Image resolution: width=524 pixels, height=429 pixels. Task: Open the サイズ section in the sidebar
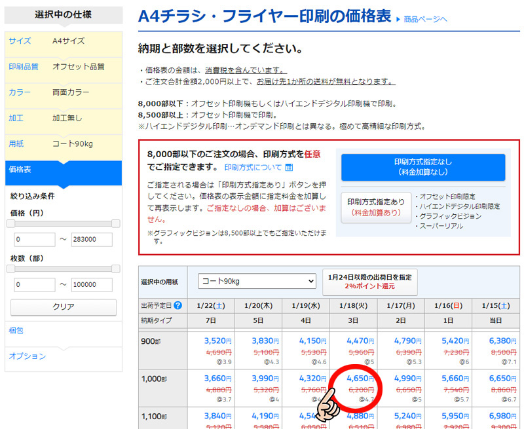click(x=20, y=41)
